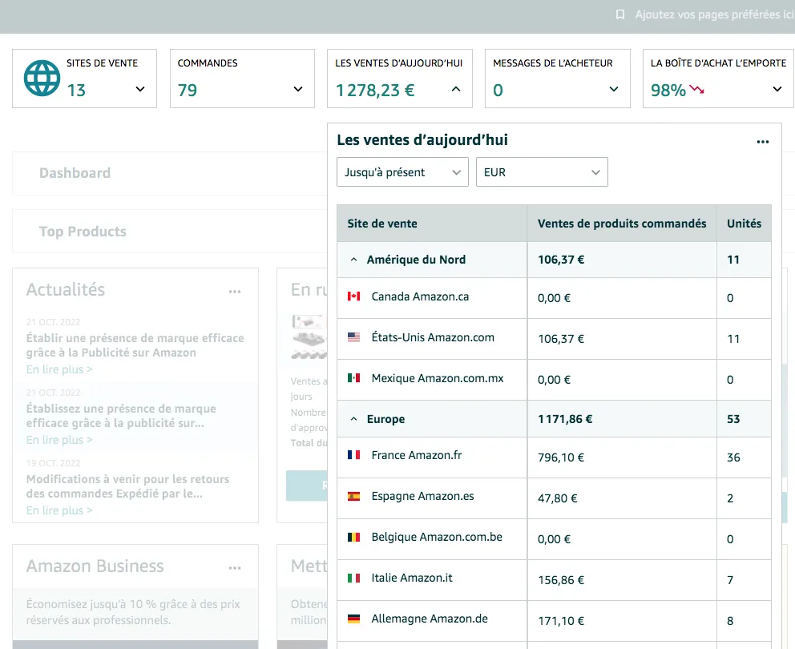This screenshot has height=649, width=795.
Task: Open Établir une présence de marque efficace headline
Action: (x=135, y=345)
